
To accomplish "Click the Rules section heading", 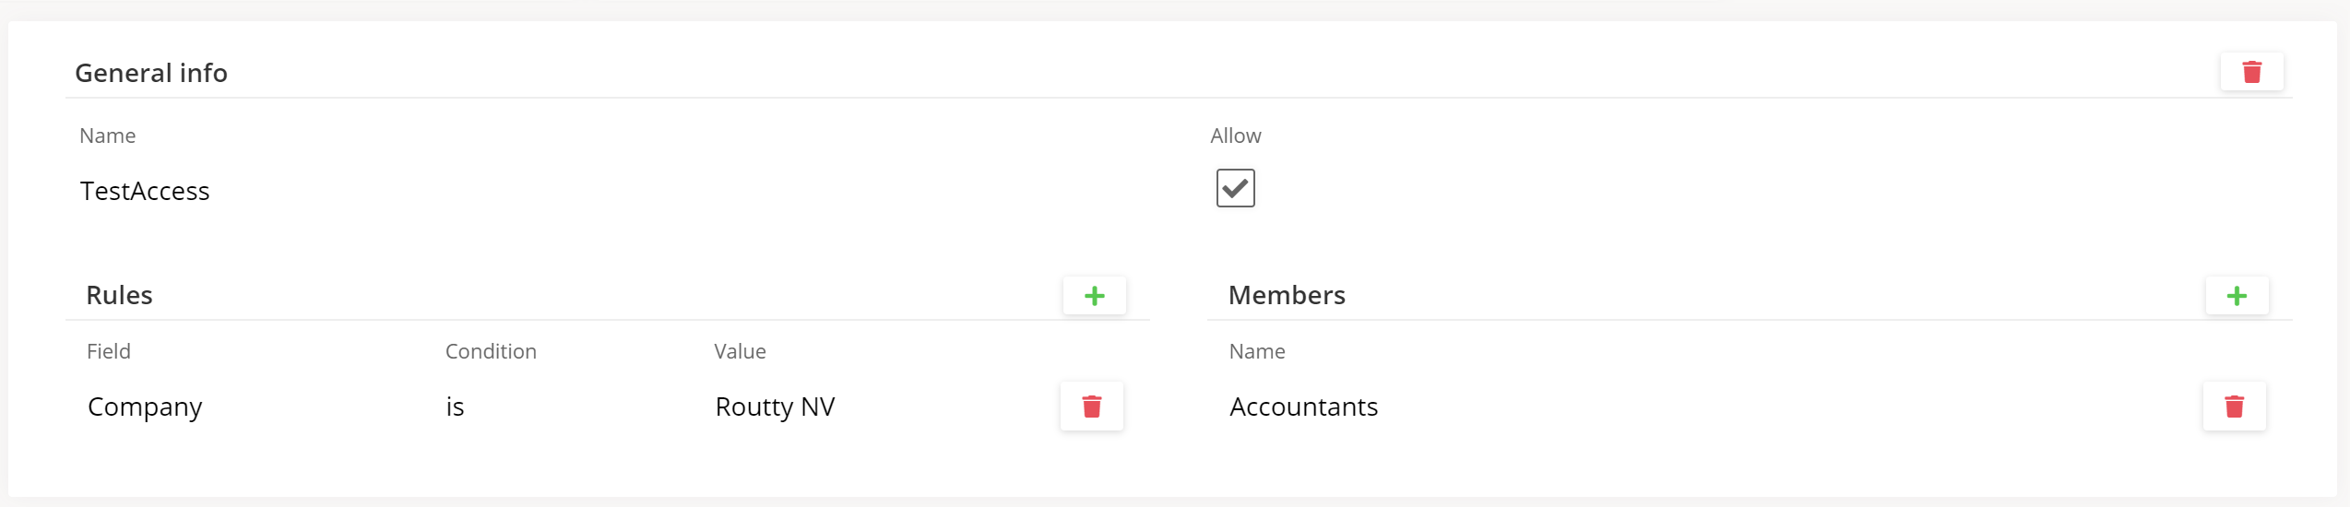I will [119, 295].
